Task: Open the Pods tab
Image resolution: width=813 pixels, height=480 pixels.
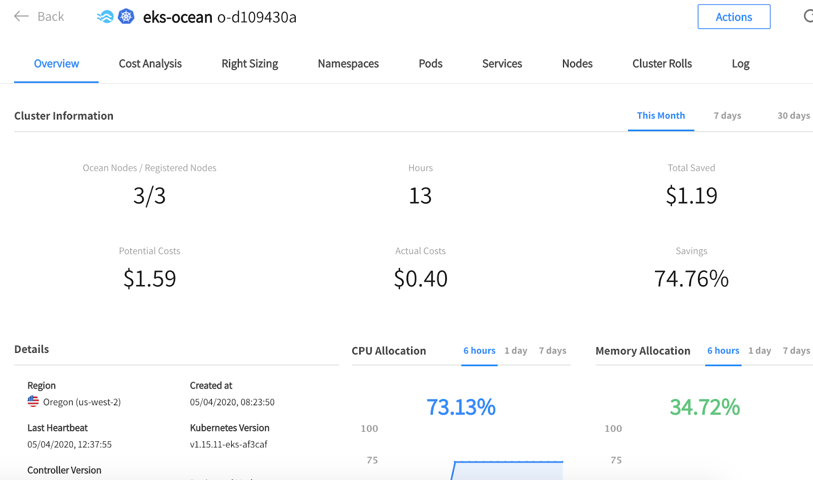Action: click(430, 64)
